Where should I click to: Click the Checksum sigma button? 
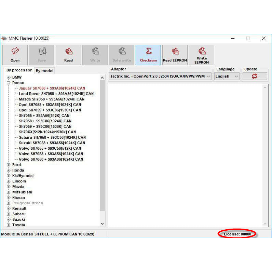coord(148,55)
